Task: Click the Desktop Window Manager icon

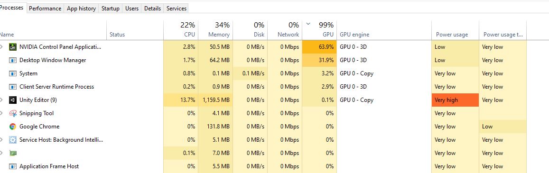Action: [x=13, y=60]
